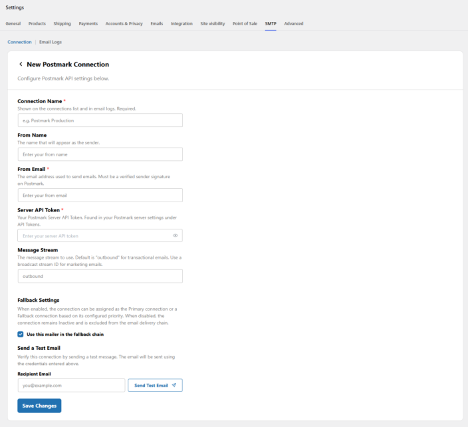
Task: Focus the From Email input field
Action: tap(100, 196)
